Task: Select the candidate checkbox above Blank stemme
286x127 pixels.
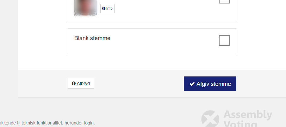Action: point(224,2)
